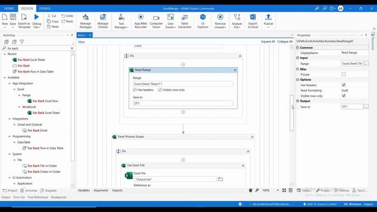Open Range expression editor ellipsis button

[366, 64]
